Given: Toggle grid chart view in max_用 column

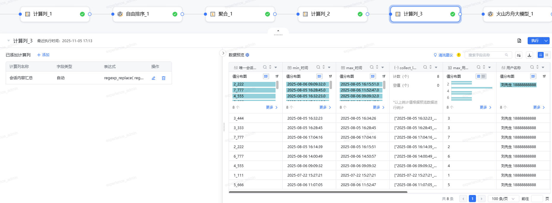Looking at the screenshot, I should pyautogui.click(x=478, y=76).
